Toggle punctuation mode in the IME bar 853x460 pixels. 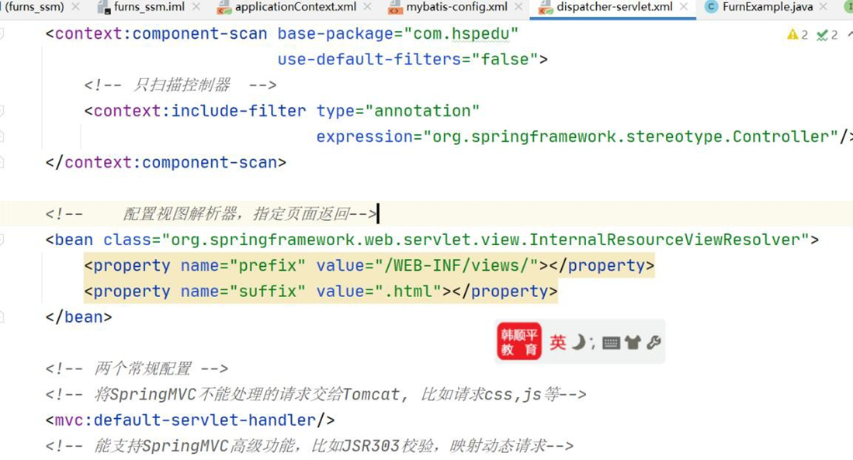(592, 344)
